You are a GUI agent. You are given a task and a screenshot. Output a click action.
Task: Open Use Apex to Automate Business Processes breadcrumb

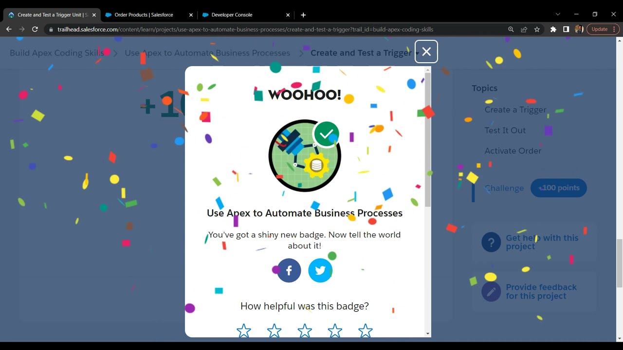(207, 52)
